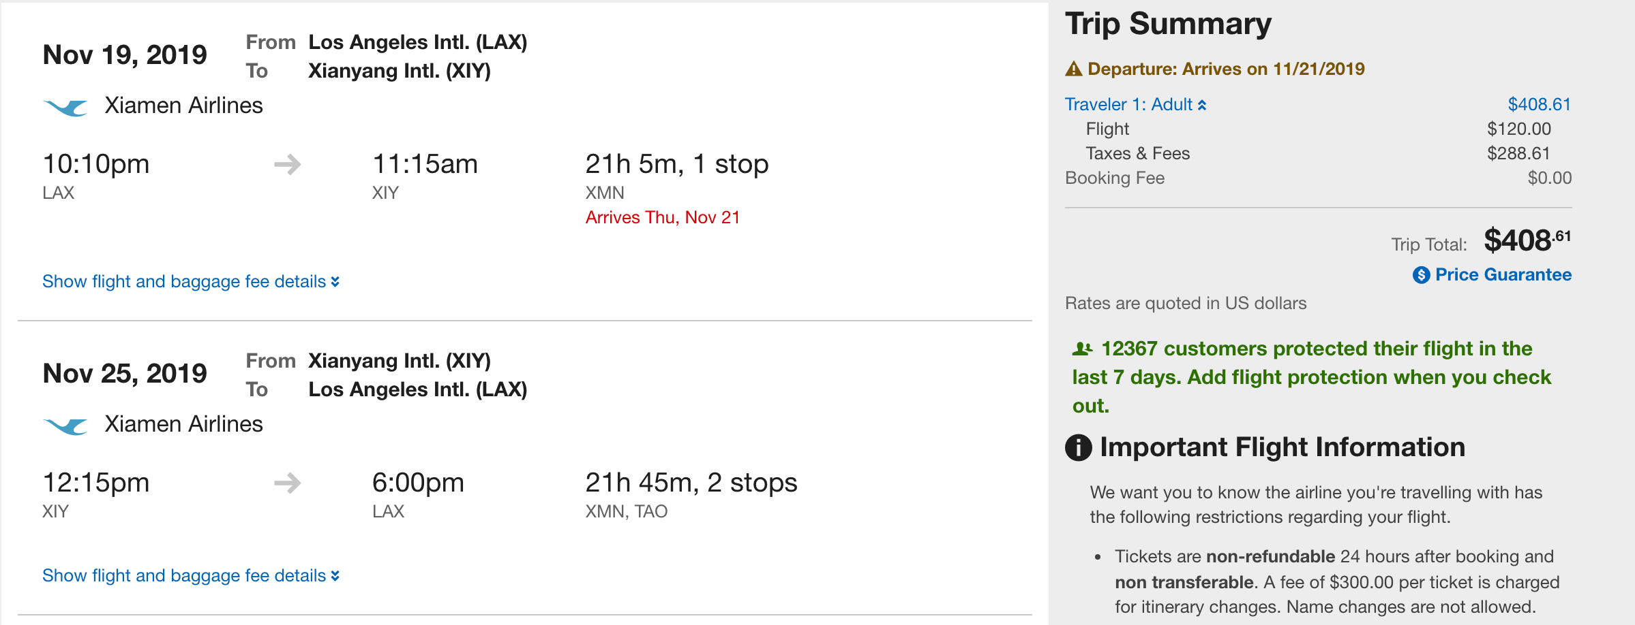Click Xiamen Airlines logo on Nov 25 flight
Image resolution: width=1635 pixels, height=625 pixels.
tap(65, 426)
